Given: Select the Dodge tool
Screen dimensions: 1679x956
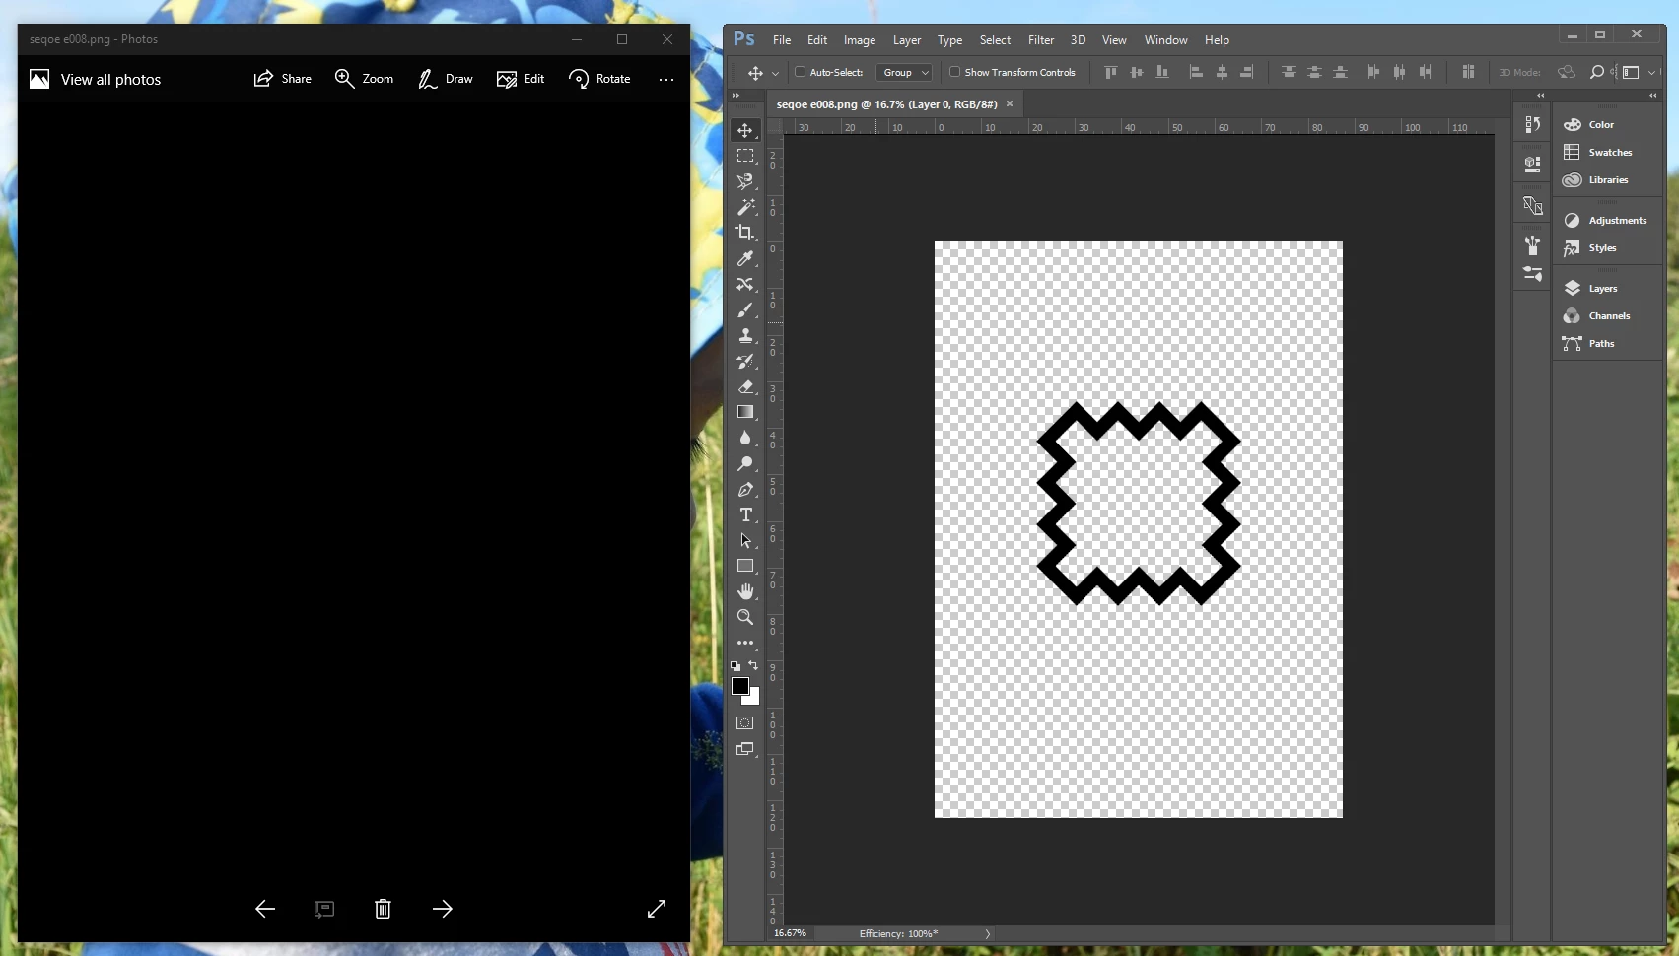Looking at the screenshot, I should click(745, 463).
